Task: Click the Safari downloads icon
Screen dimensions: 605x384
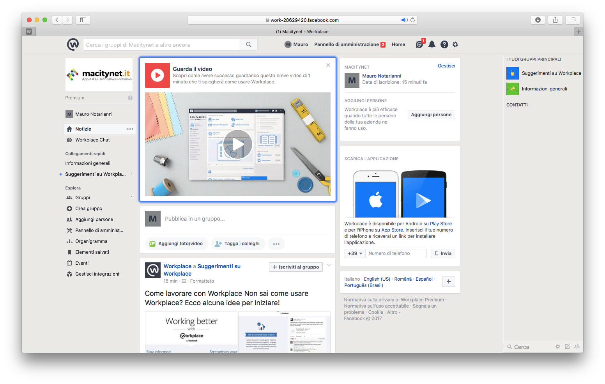Action: point(538,20)
